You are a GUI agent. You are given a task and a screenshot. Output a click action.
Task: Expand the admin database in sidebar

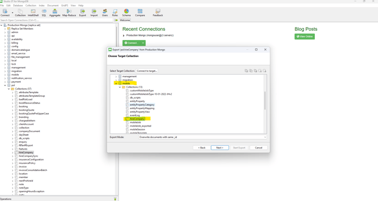[5, 32]
